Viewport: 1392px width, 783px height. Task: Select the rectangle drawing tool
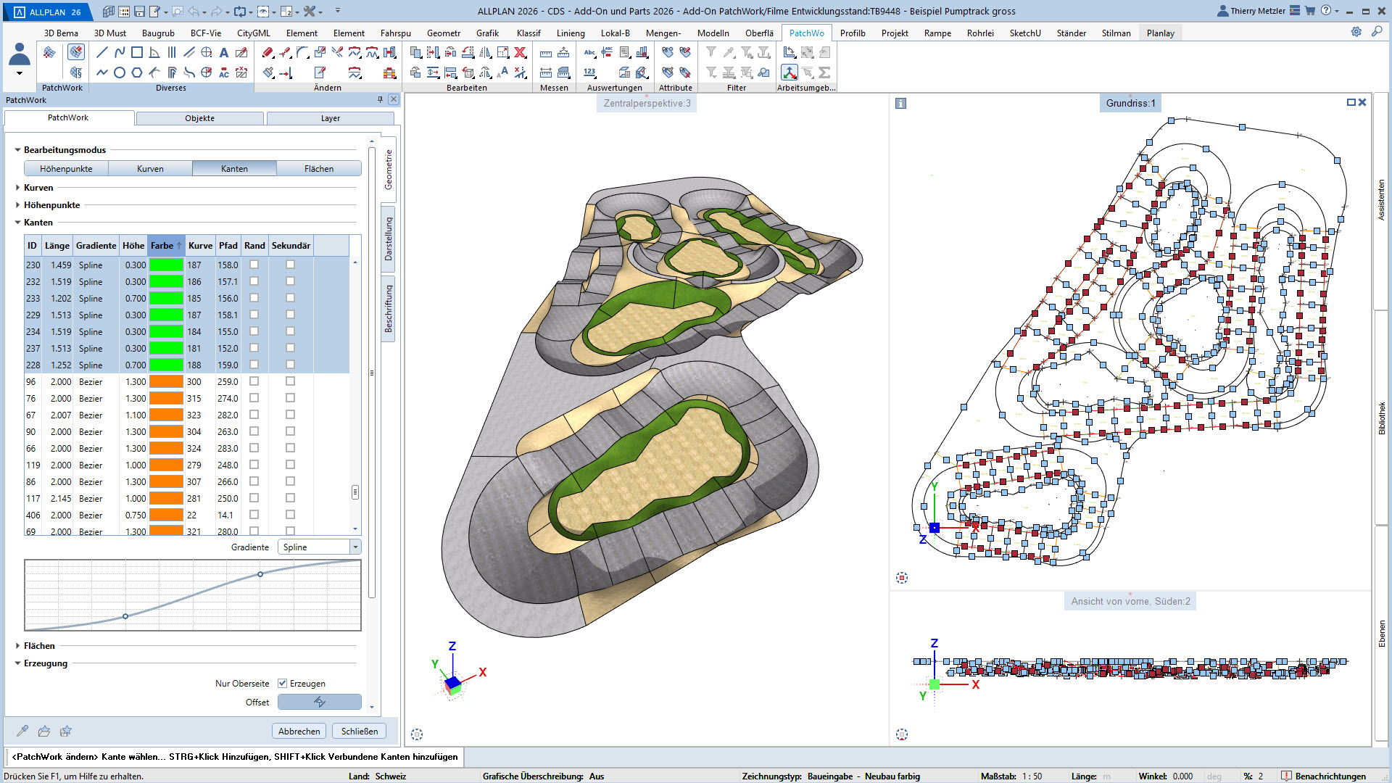(137, 52)
